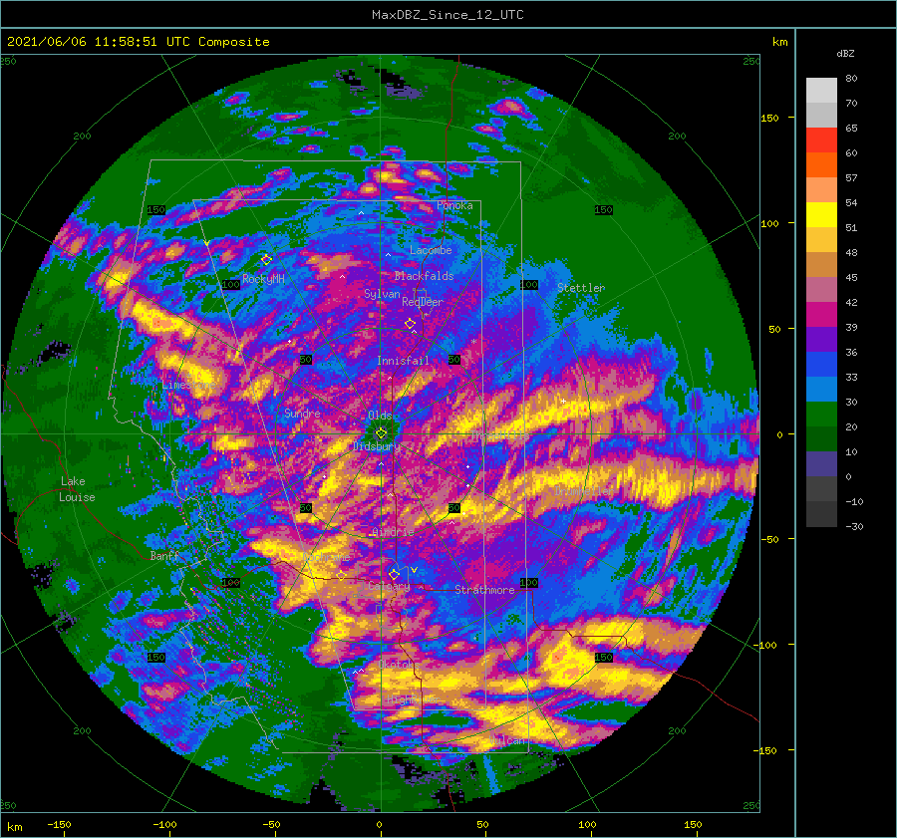Image resolution: width=897 pixels, height=838 pixels.
Task: Click the dBZ legend heading
Action: tap(845, 53)
